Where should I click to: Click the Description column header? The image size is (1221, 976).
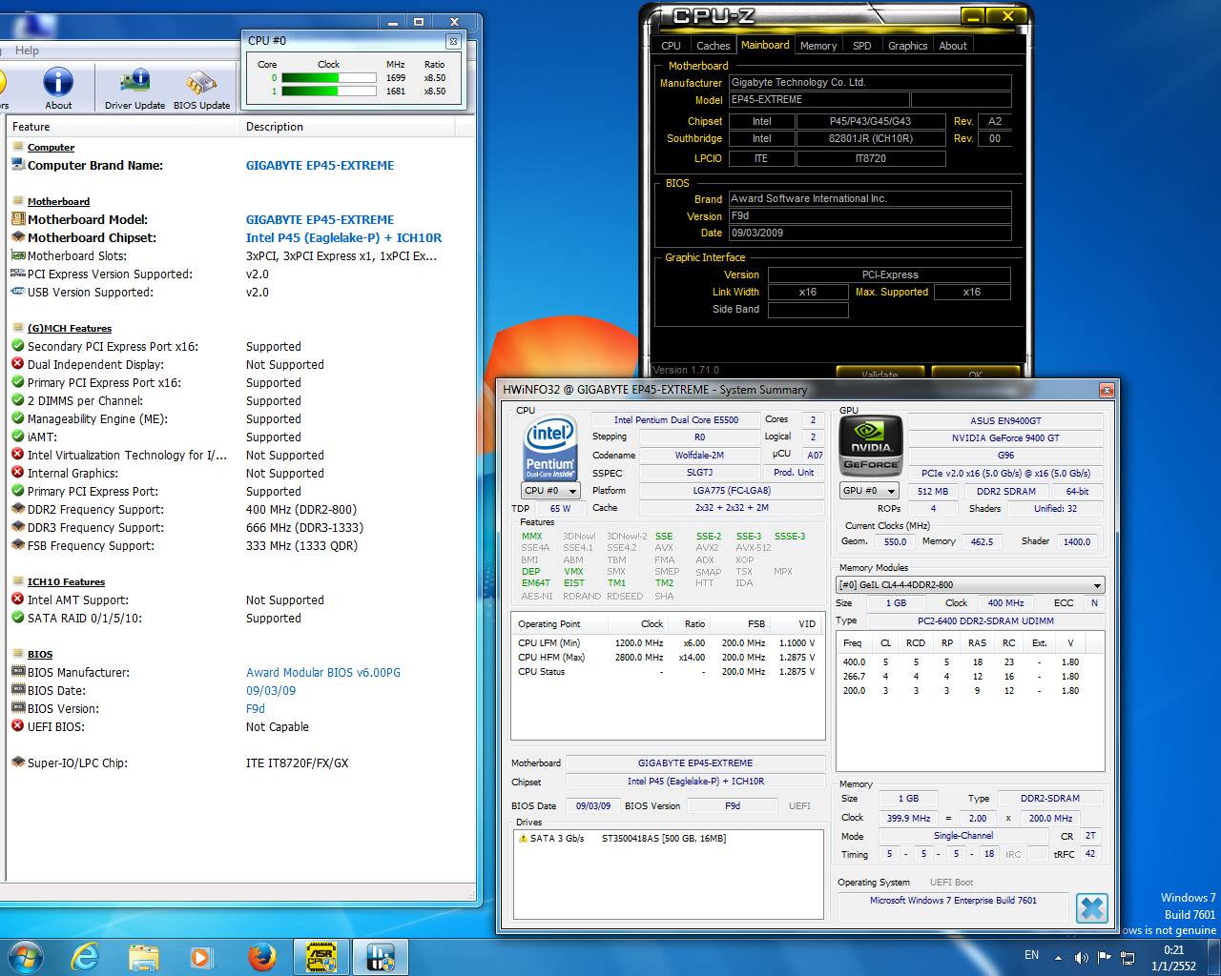coord(275,127)
